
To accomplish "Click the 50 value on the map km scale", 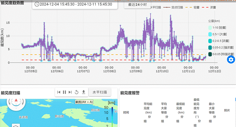I will coord(106,108).
